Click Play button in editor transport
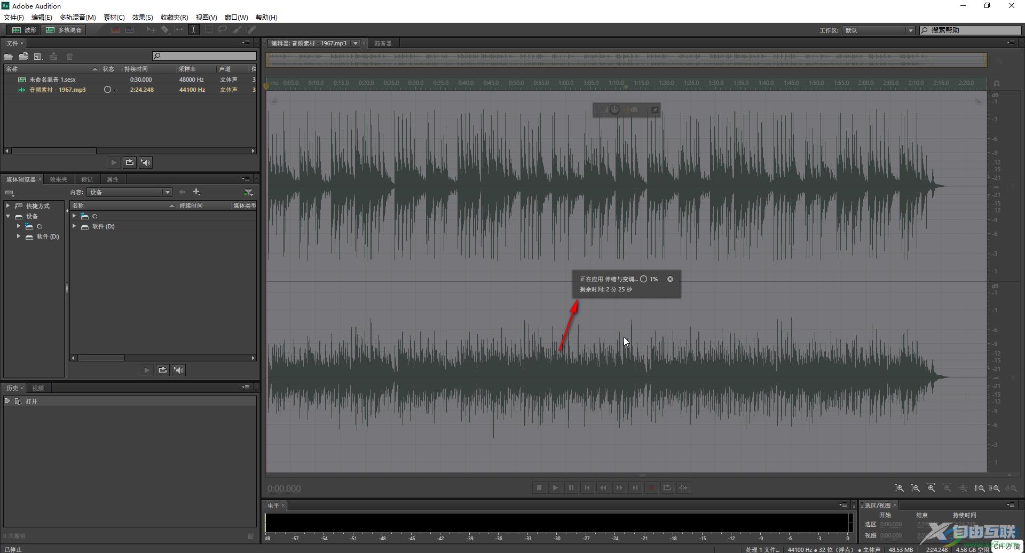The height and width of the screenshot is (553, 1025). [x=555, y=488]
